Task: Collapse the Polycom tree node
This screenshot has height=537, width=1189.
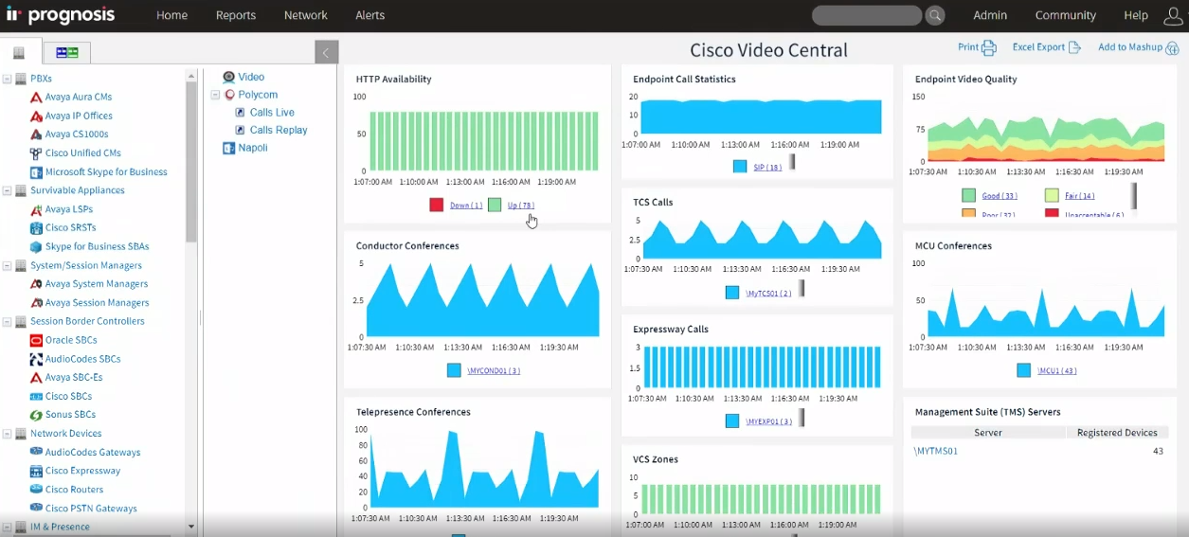Action: coord(215,95)
